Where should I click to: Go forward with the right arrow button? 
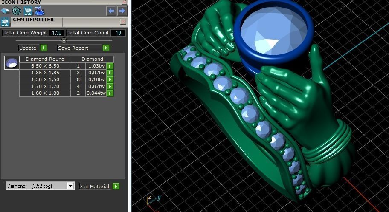tap(122, 11)
